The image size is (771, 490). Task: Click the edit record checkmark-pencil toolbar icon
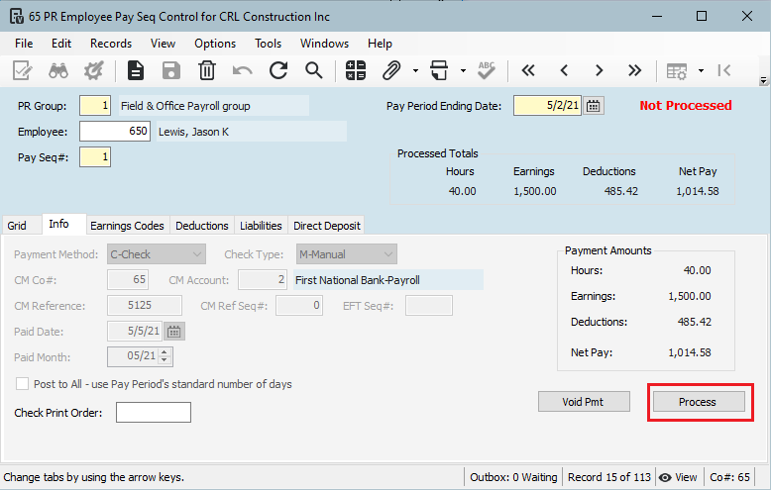(23, 70)
